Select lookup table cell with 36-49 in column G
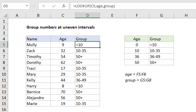This screenshot has height=112, width=196. pos(161,57)
